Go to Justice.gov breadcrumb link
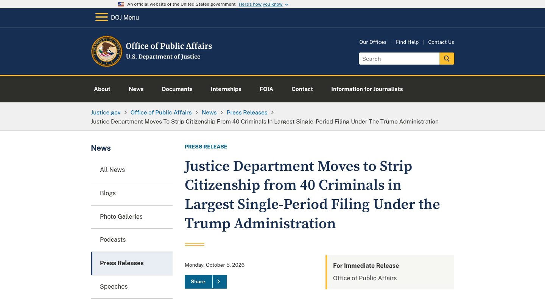The image size is (545, 306). [106, 113]
